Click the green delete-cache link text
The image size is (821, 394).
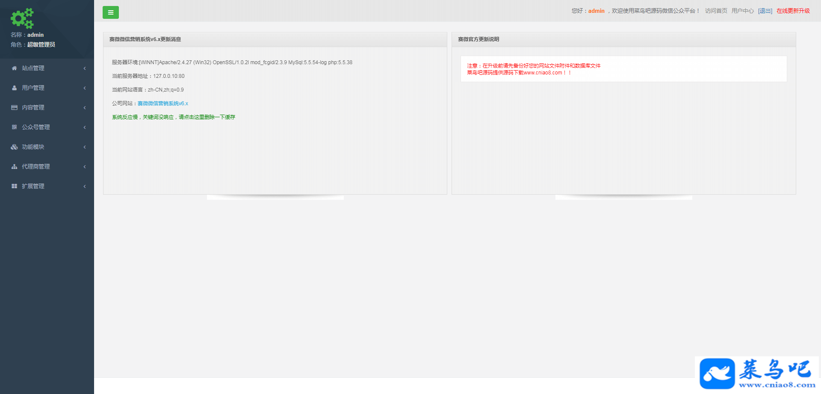tap(174, 117)
